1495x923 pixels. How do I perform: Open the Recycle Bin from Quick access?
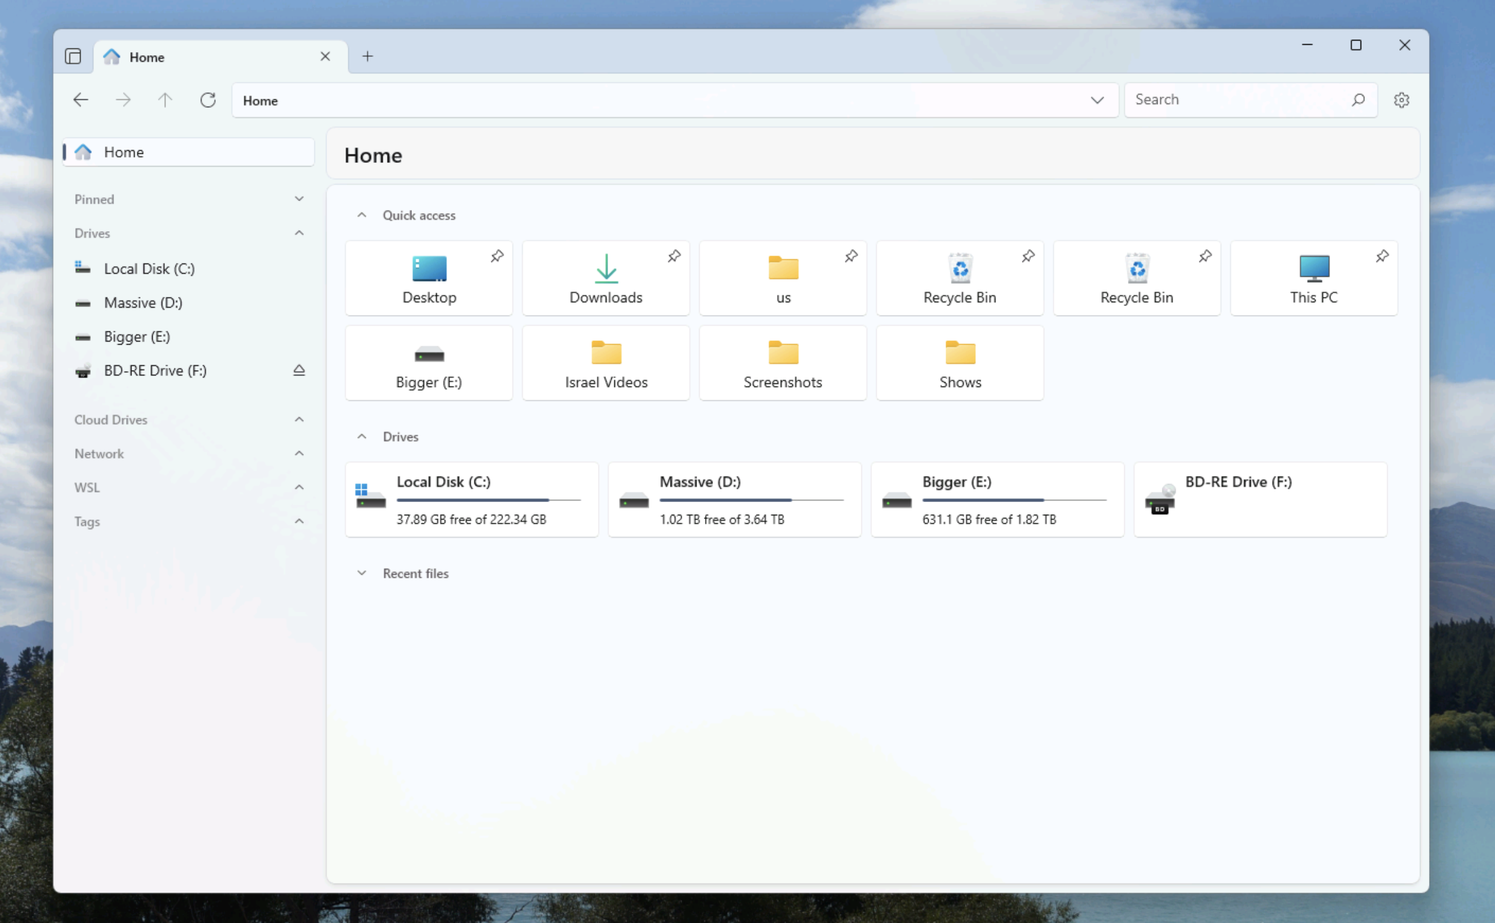pyautogui.click(x=959, y=278)
